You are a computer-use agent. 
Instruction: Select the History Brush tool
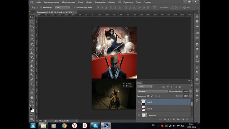coord(32,57)
